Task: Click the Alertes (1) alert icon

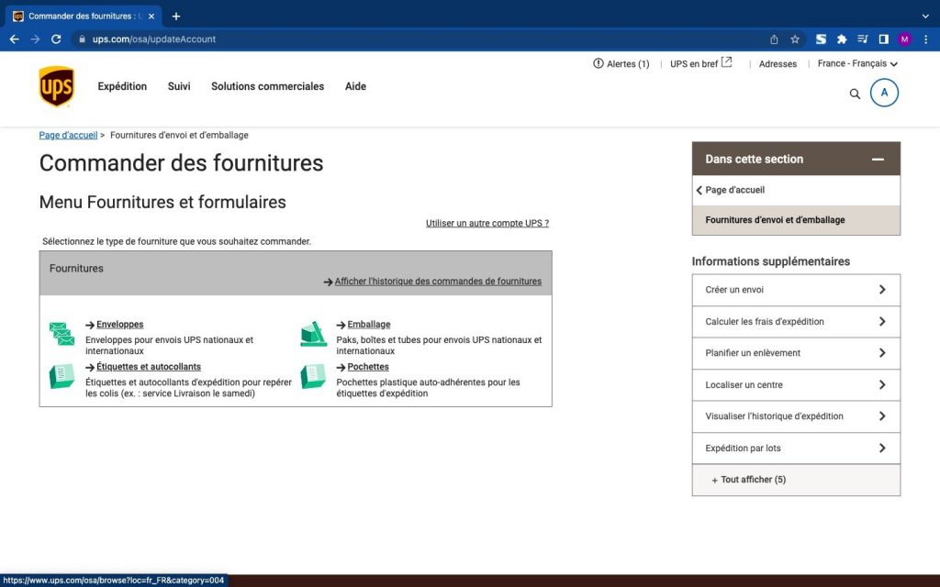Action: pyautogui.click(x=599, y=63)
